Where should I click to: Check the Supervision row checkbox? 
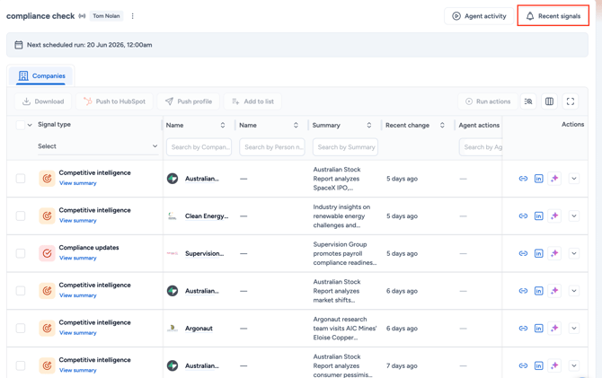pos(21,253)
